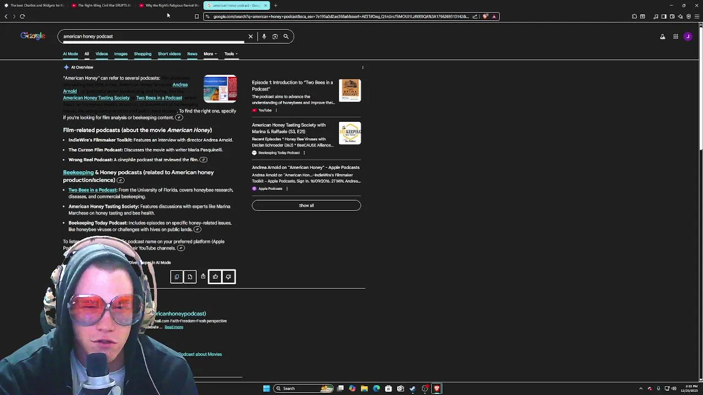Click the Two Bees podcast cover thumbnail
The width and height of the screenshot is (703, 395).
coord(350,91)
